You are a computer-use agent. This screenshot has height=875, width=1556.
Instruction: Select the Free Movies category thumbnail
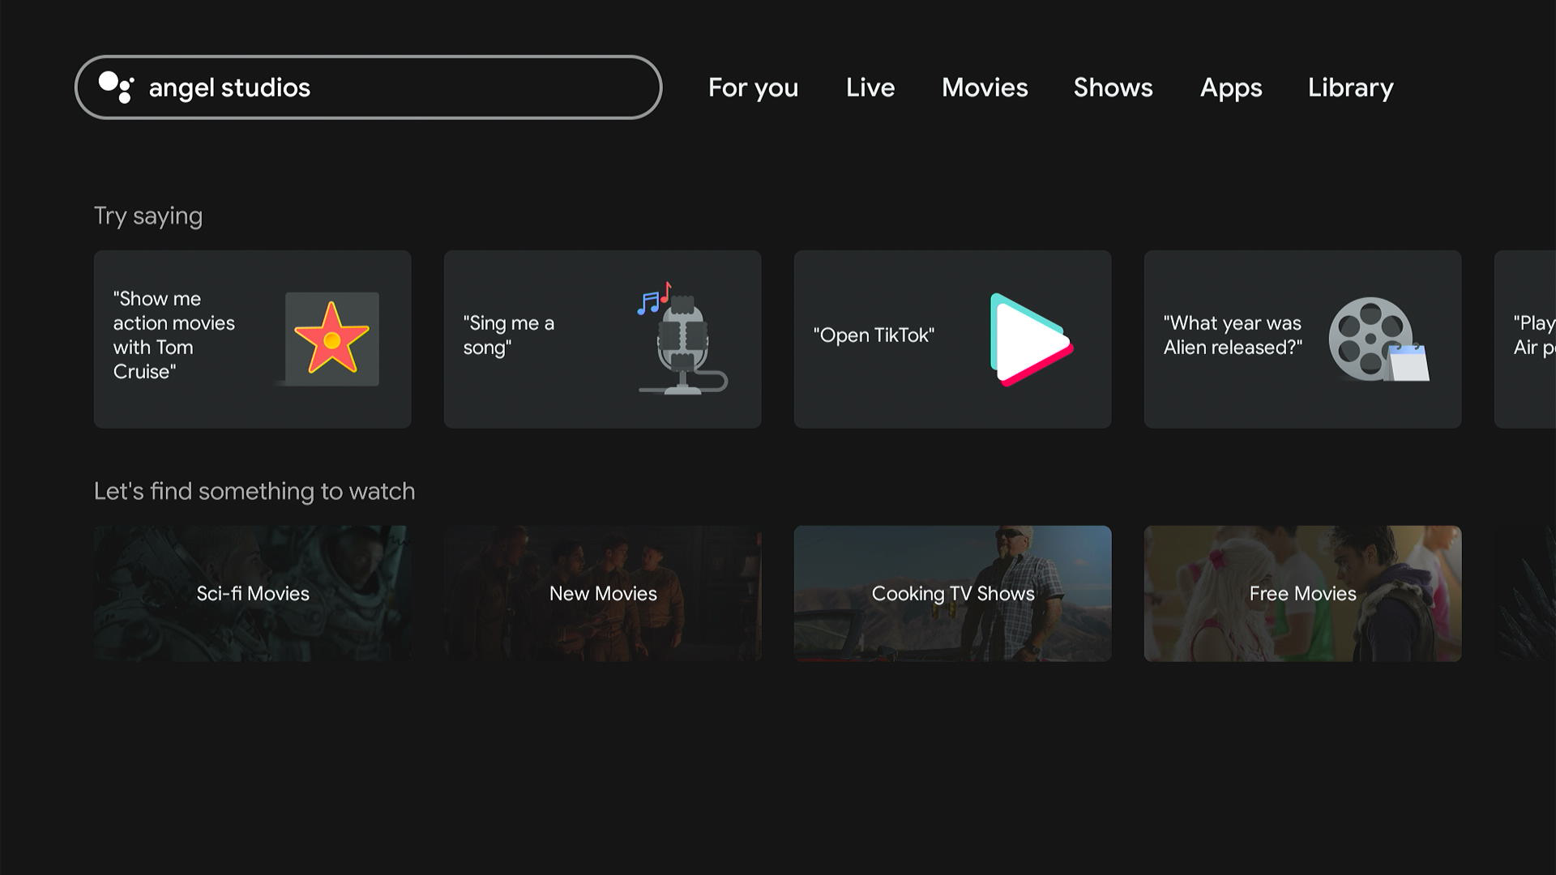coord(1302,593)
